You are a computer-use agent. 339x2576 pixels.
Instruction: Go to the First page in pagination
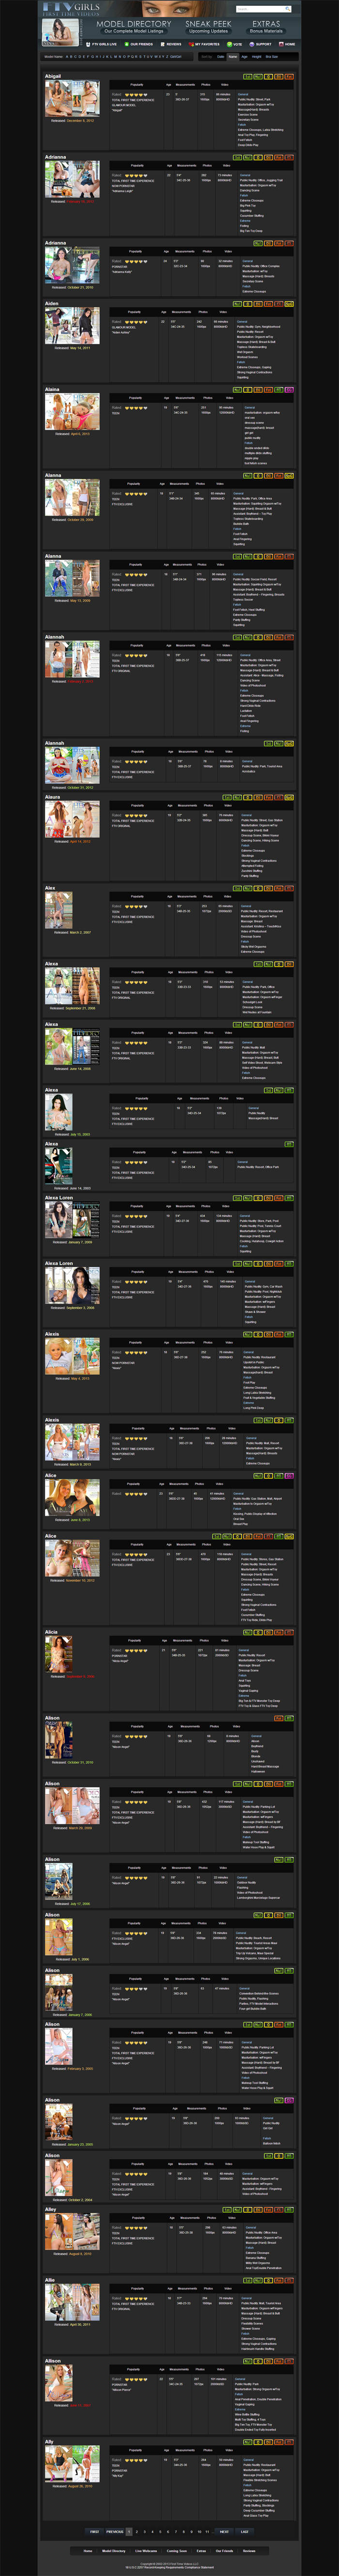pos(95,2532)
